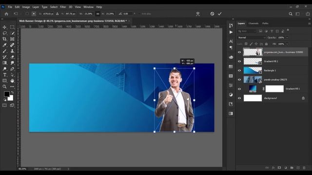The width and height of the screenshot is (312, 175).
Task: Switch to the Paths tab
Action: pos(265,23)
